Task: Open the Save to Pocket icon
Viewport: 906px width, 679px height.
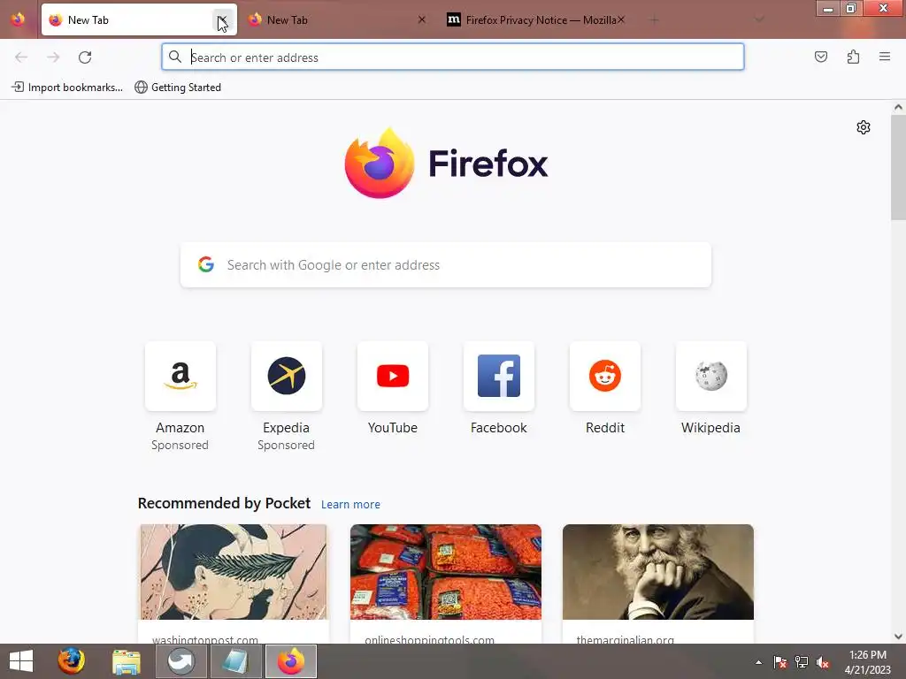Action: point(821,57)
